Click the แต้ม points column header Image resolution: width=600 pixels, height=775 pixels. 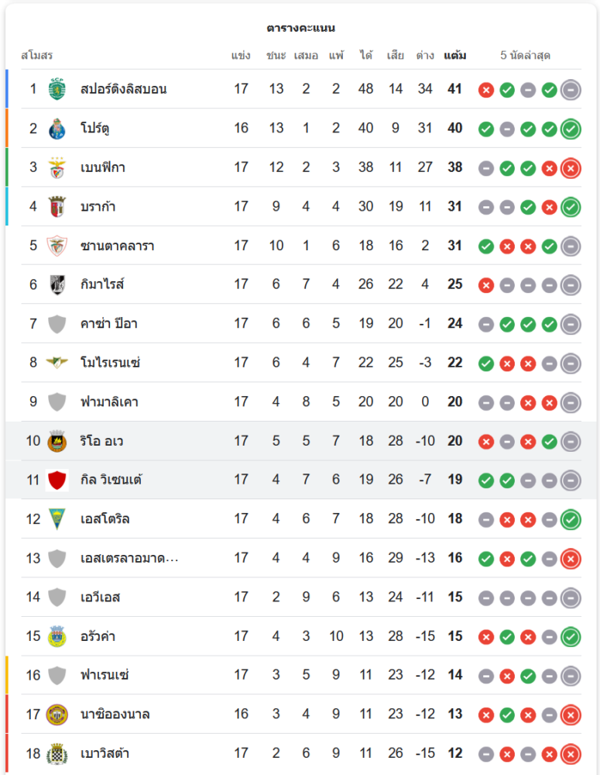pyautogui.click(x=455, y=56)
